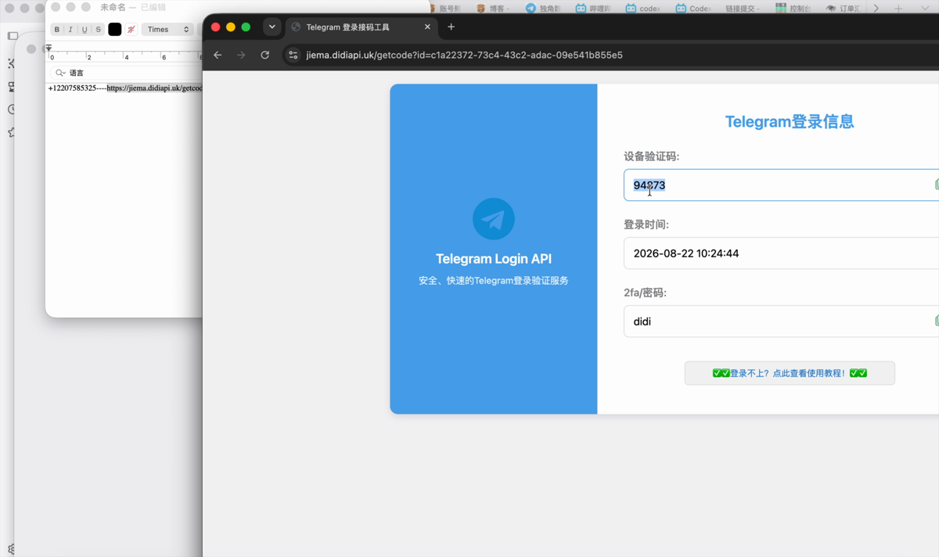939x557 pixels.
Task: Click the 2fa/密码 label
Action: point(645,293)
